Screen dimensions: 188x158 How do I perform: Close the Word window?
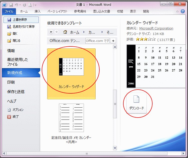coord(180,4)
